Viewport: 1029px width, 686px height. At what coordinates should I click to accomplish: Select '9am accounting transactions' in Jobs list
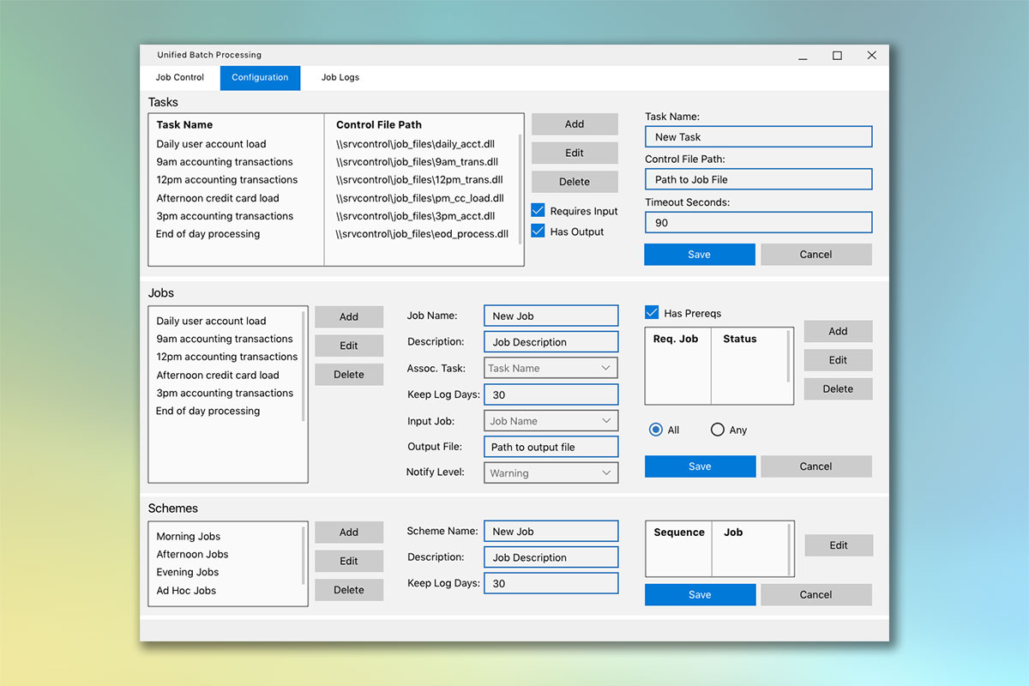click(x=225, y=339)
